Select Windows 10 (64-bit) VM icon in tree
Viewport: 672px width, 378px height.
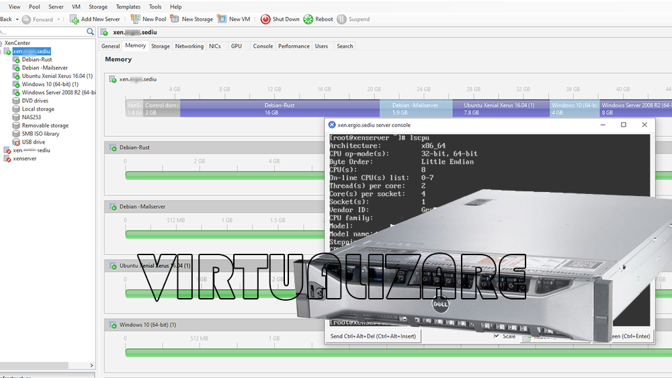pyautogui.click(x=16, y=85)
